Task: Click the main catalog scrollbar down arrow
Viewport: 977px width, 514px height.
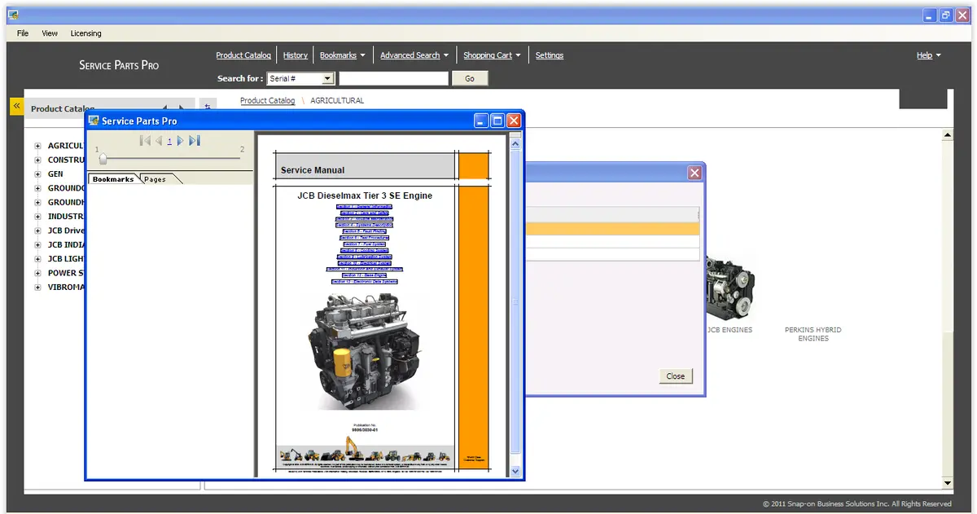Action: (x=947, y=483)
